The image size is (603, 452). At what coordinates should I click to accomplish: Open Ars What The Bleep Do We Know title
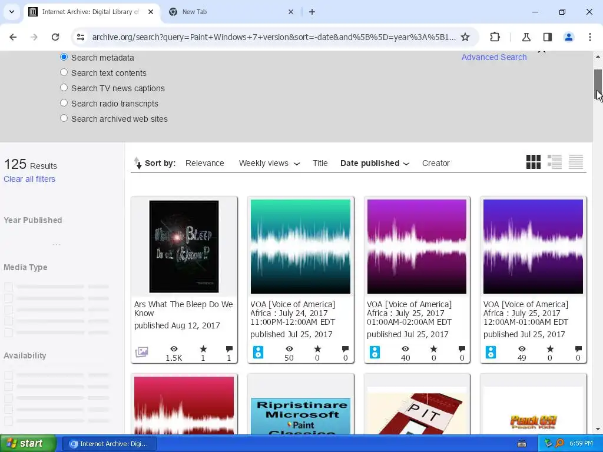[184, 308]
